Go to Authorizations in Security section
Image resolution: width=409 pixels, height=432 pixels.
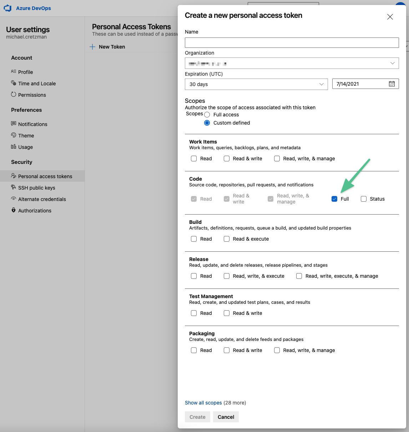[x=35, y=211]
